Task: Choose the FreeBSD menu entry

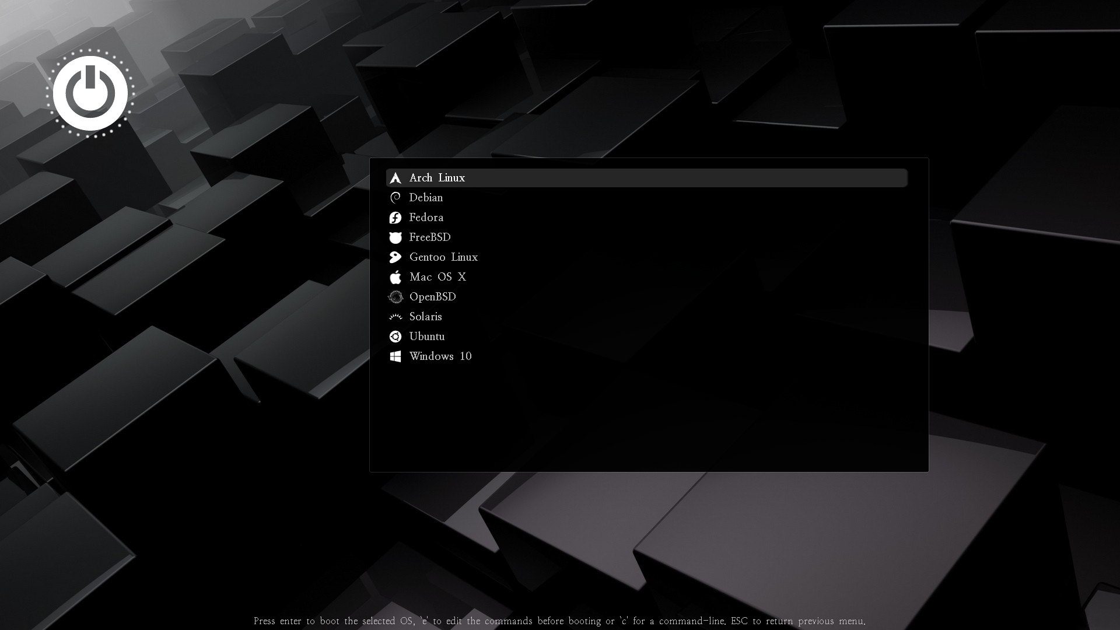Action: (x=646, y=237)
